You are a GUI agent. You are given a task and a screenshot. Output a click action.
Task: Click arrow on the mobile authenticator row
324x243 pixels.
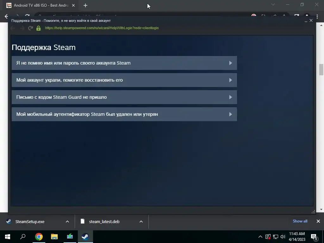click(x=231, y=114)
